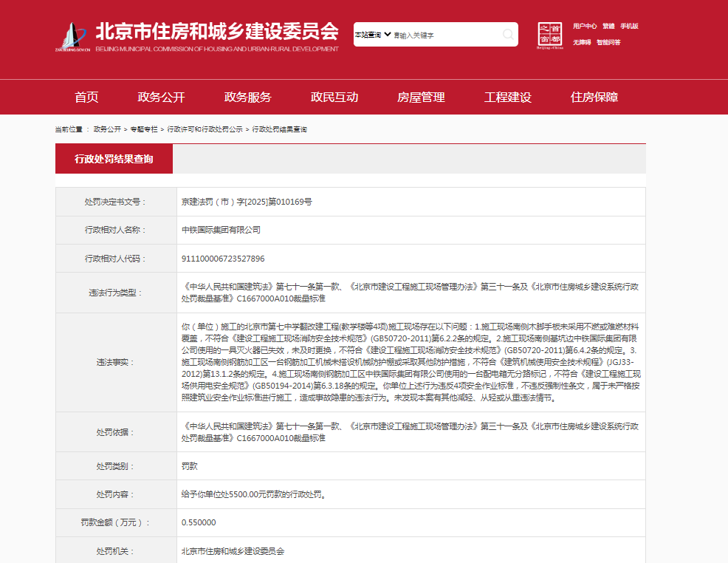Open the 无障碍 accessibility link
The image size is (728, 563).
[582, 42]
